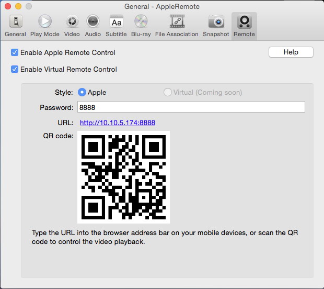Screen dimensions: 324x289
Task: Choose the Virtual (Coming soon) style option
Action: (x=168, y=92)
